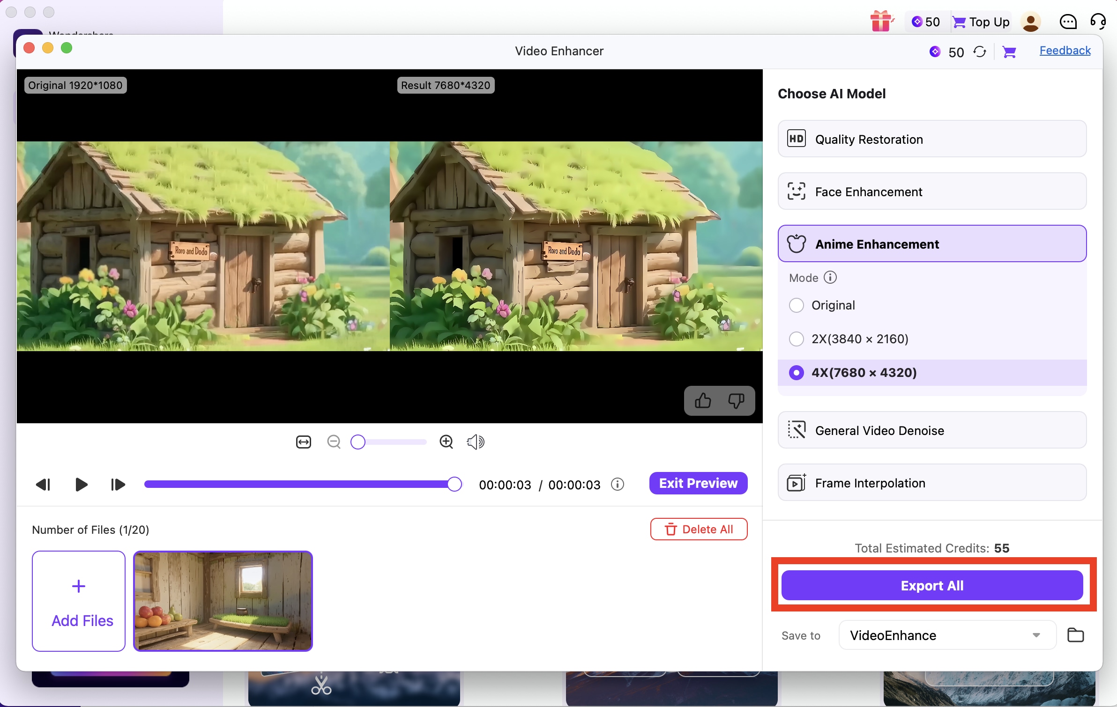1117x707 pixels.
Task: Open the gift rewards icon in the top bar
Action: (881, 22)
